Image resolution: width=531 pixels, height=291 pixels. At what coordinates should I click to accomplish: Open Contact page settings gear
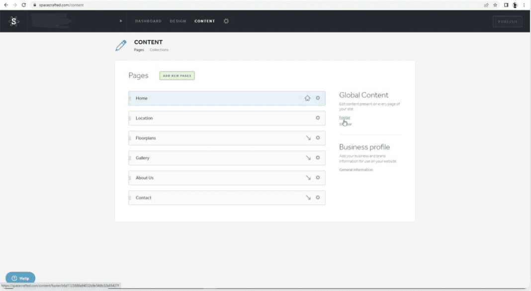pyautogui.click(x=318, y=197)
